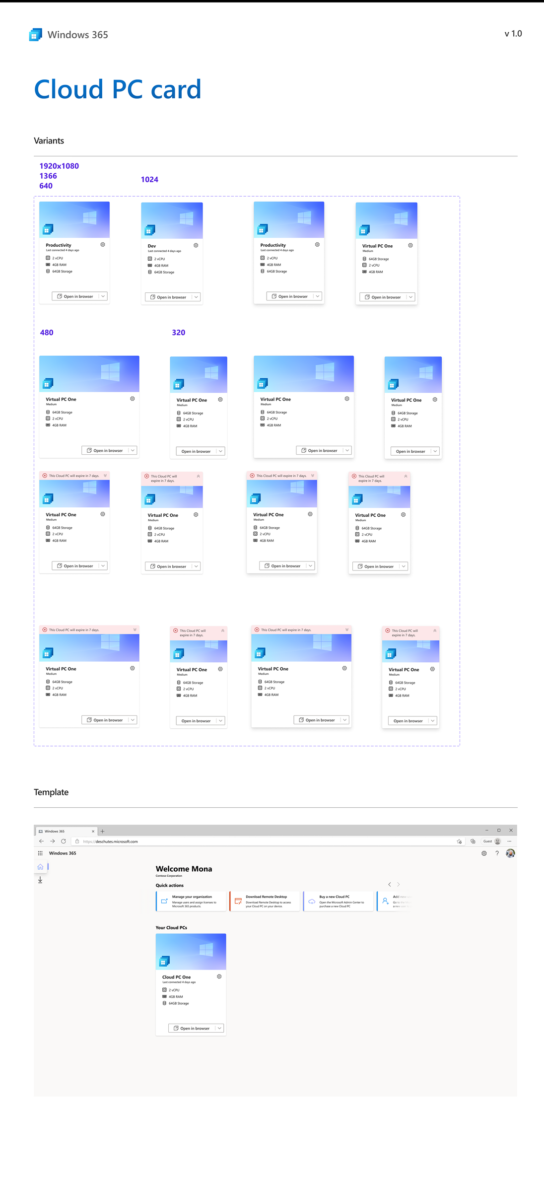The height and width of the screenshot is (1186, 544).
Task: Click the vCPU icon on the Dev card
Action: tap(150, 259)
